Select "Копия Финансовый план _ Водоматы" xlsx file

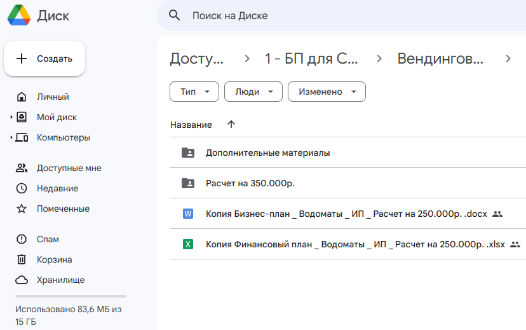[x=348, y=244]
